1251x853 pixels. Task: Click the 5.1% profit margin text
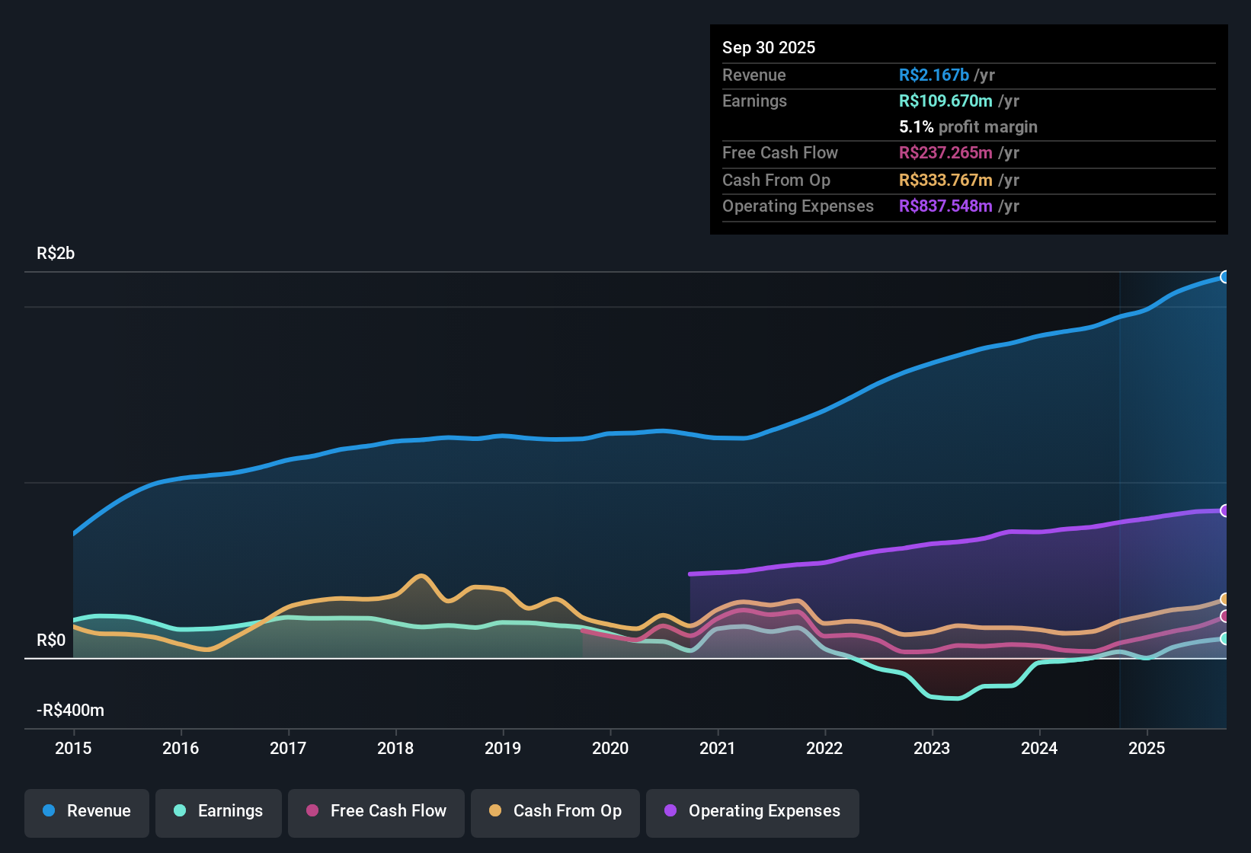(x=968, y=126)
